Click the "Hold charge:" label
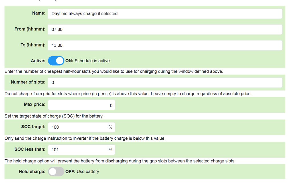The height and width of the screenshot is (183, 292). click(32, 172)
